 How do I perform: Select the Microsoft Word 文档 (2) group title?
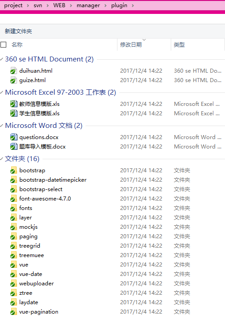pyautogui.click(x=43, y=126)
